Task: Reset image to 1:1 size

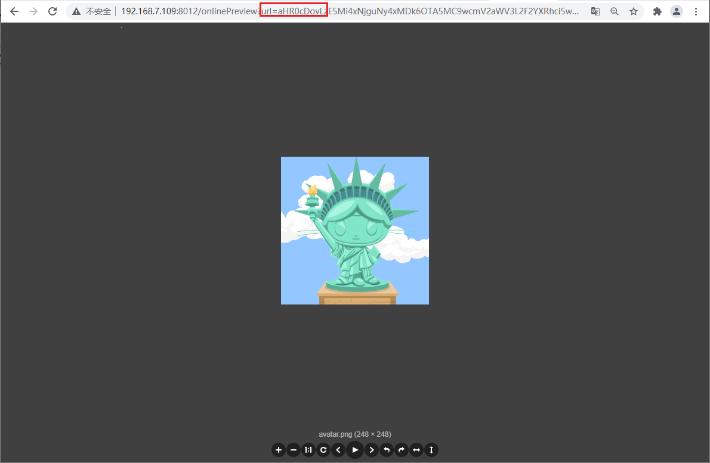Action: tap(308, 450)
